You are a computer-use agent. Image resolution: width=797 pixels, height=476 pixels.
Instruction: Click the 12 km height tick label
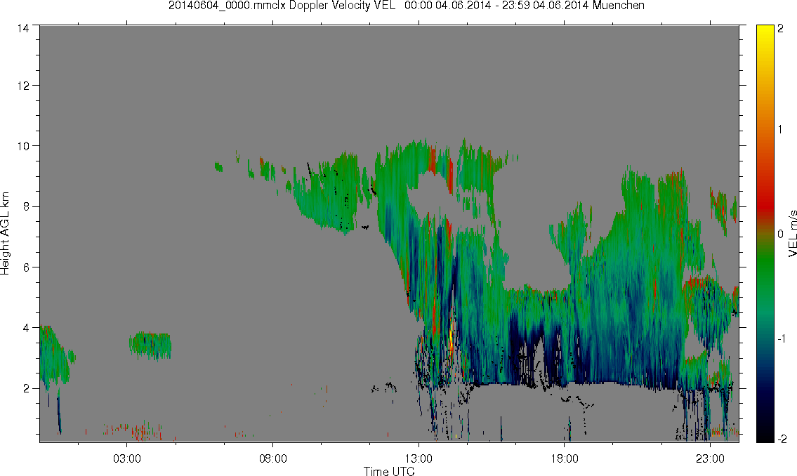pyautogui.click(x=22, y=85)
